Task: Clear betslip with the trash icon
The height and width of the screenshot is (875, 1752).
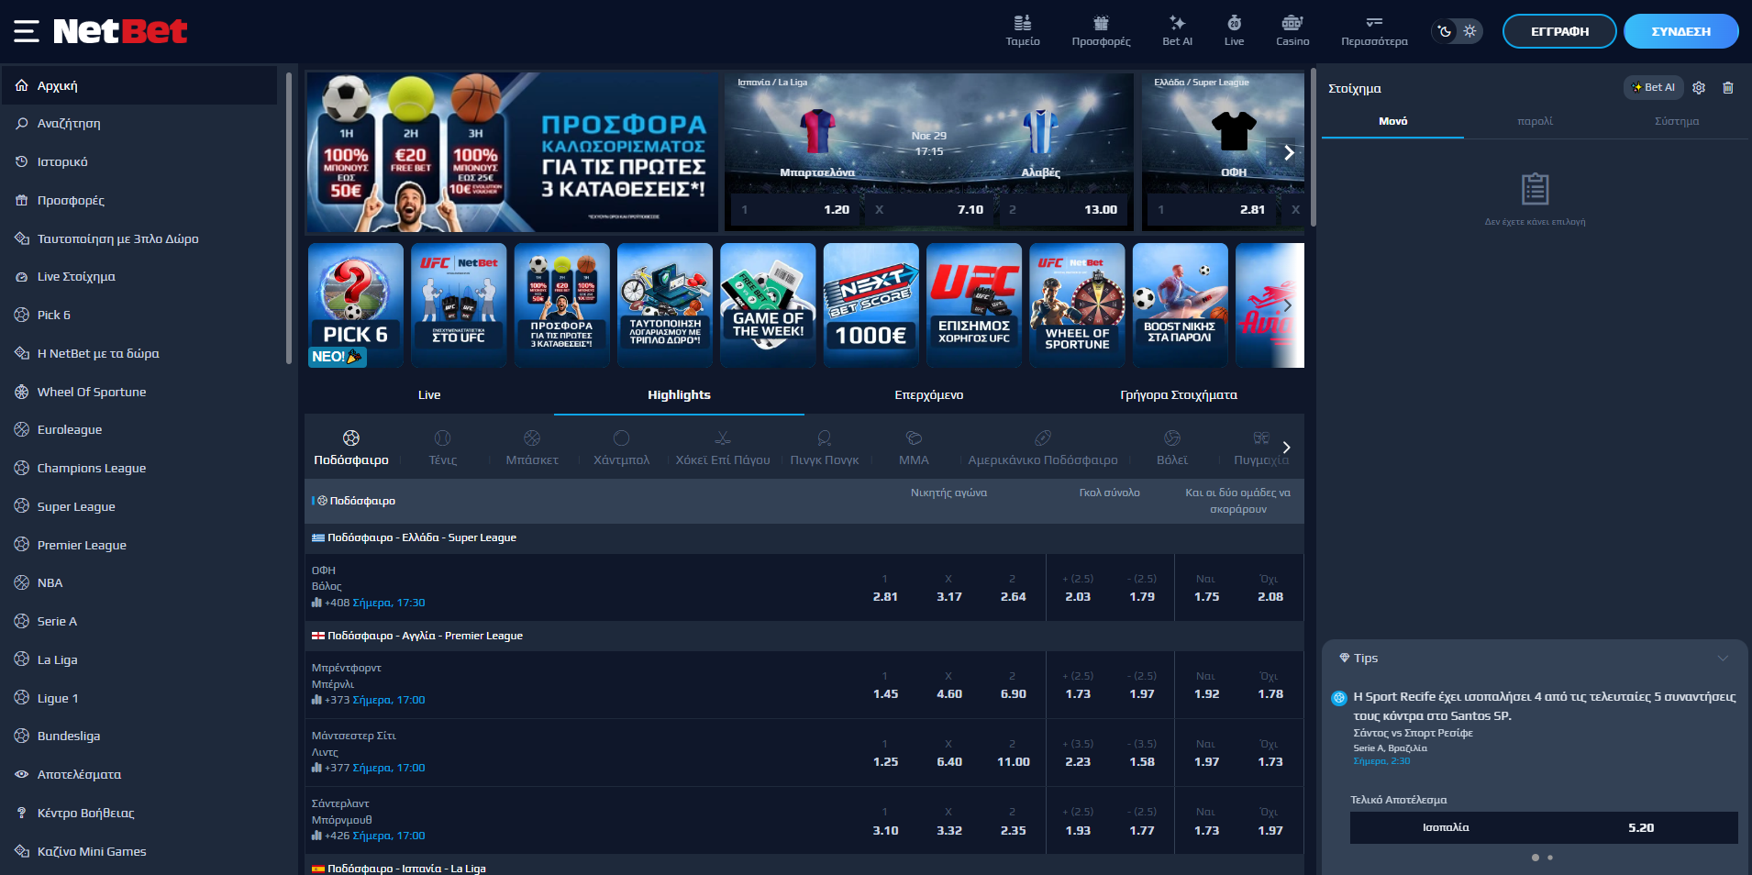Action: 1728,88
